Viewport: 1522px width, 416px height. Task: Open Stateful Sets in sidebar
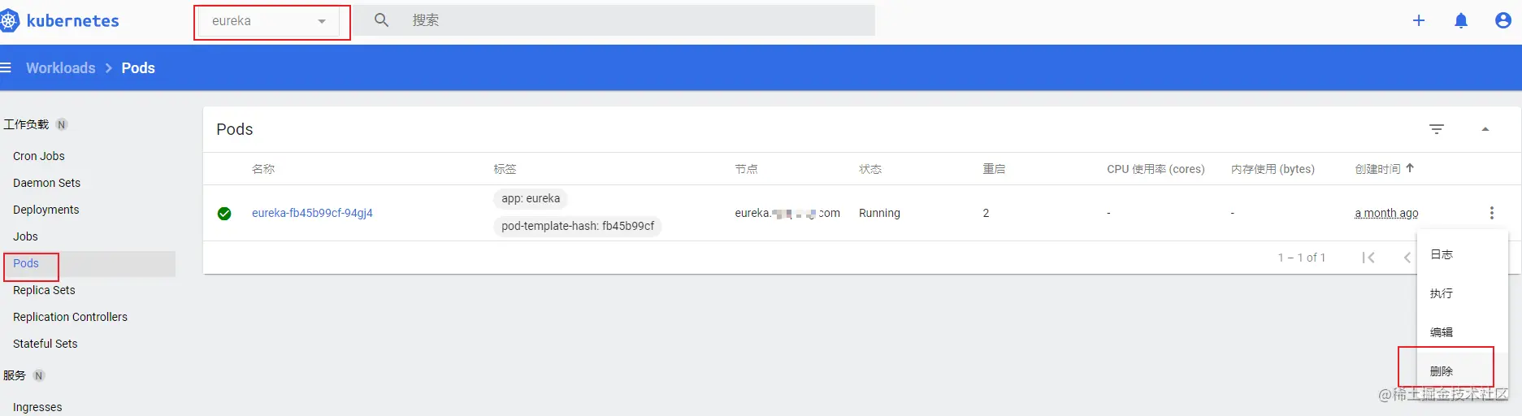pyautogui.click(x=46, y=344)
